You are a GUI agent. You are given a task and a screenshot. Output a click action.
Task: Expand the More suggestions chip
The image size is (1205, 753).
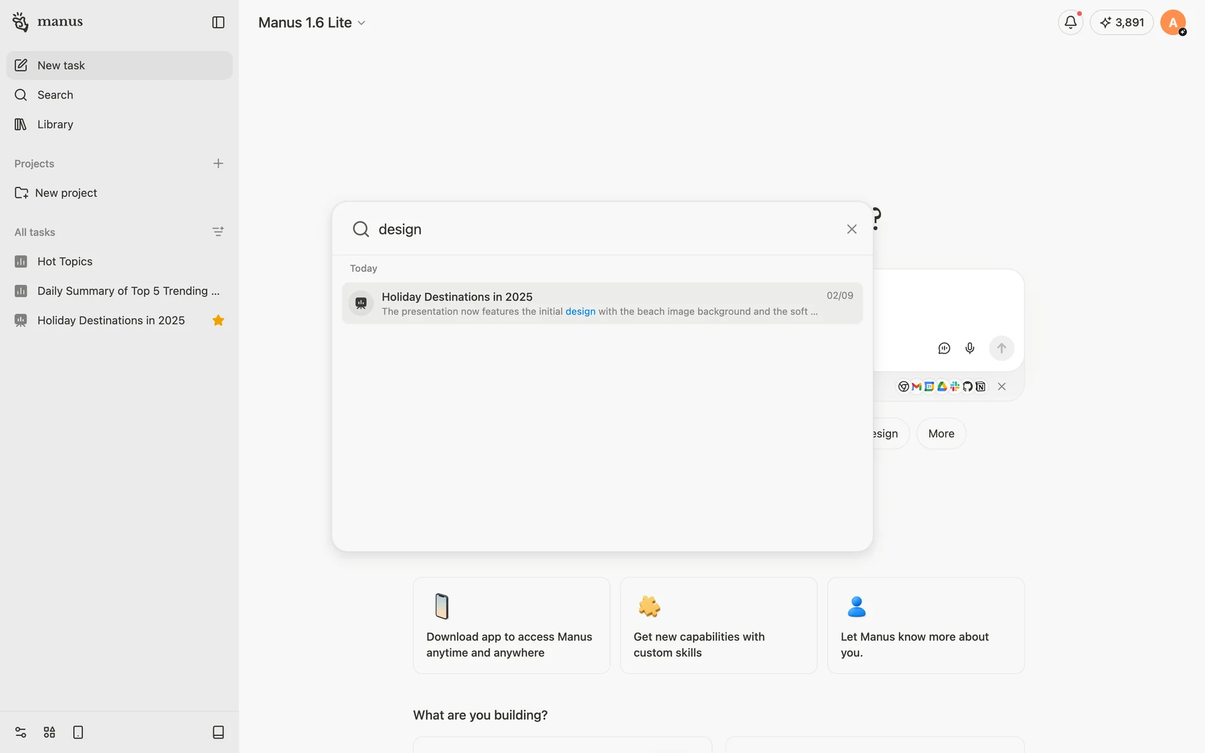pos(941,434)
